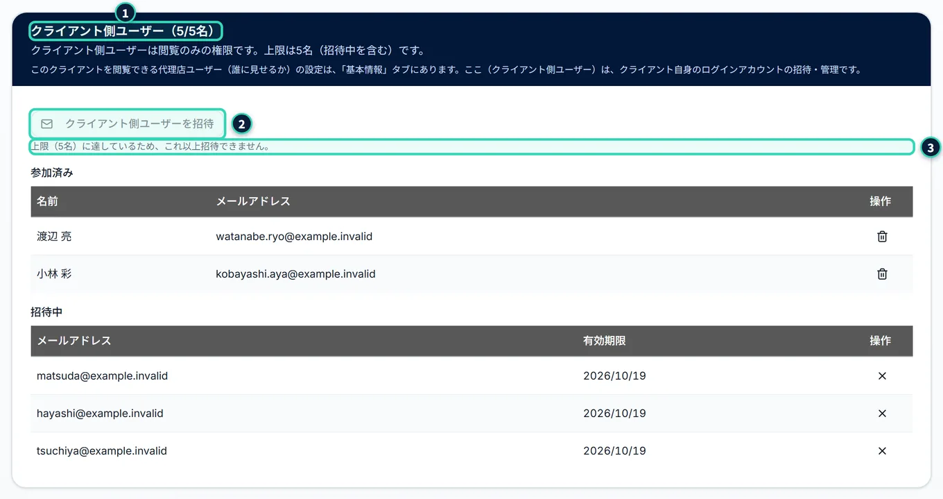
Task: Click kobayashi.aya@example.invalid email cell
Action: pos(295,274)
